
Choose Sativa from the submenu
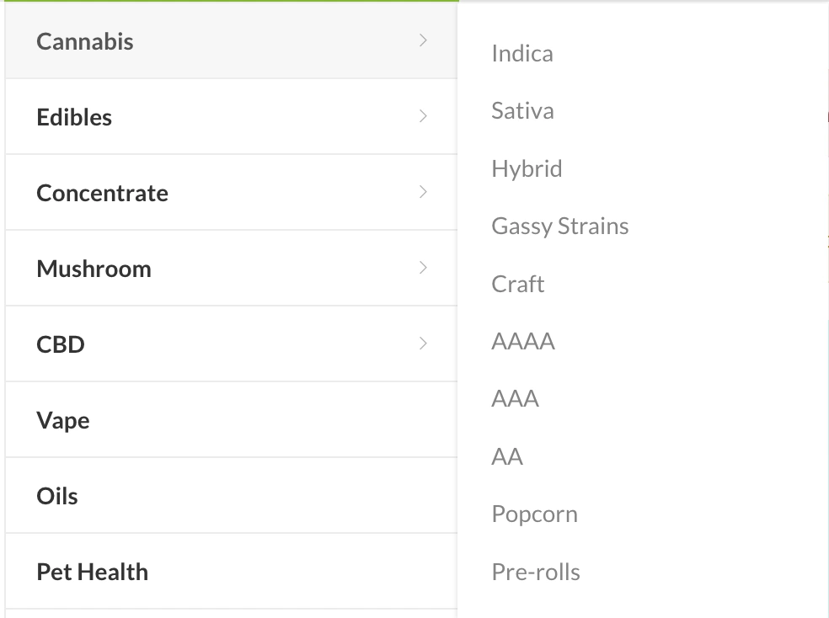522,111
